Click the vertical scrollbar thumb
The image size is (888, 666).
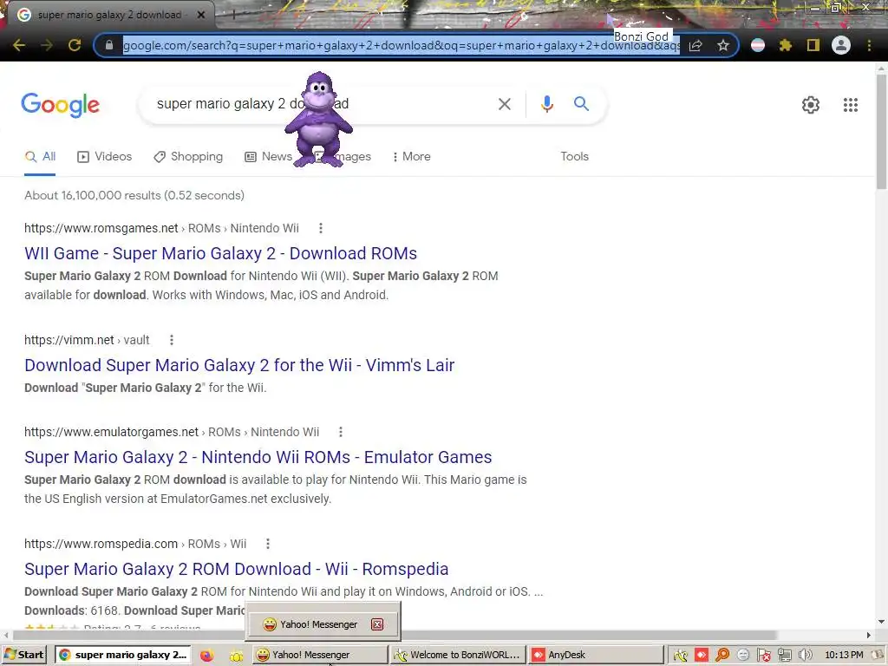tap(881, 132)
